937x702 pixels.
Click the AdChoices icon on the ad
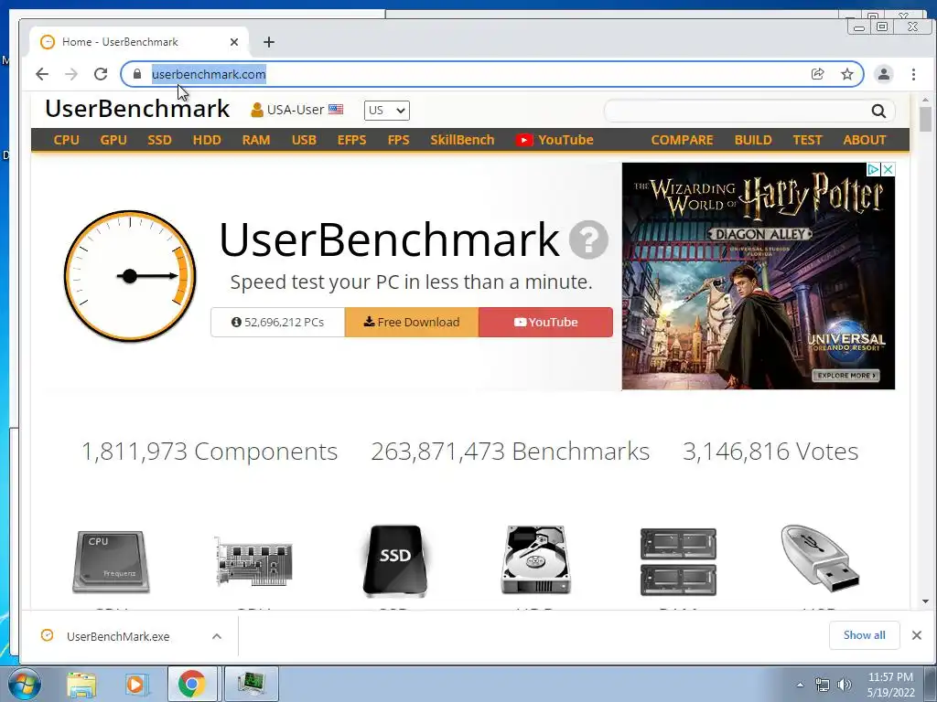point(873,169)
